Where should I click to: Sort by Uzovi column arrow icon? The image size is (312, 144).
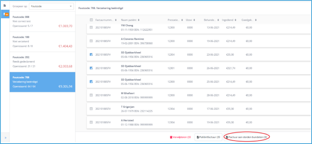(x=194, y=20)
